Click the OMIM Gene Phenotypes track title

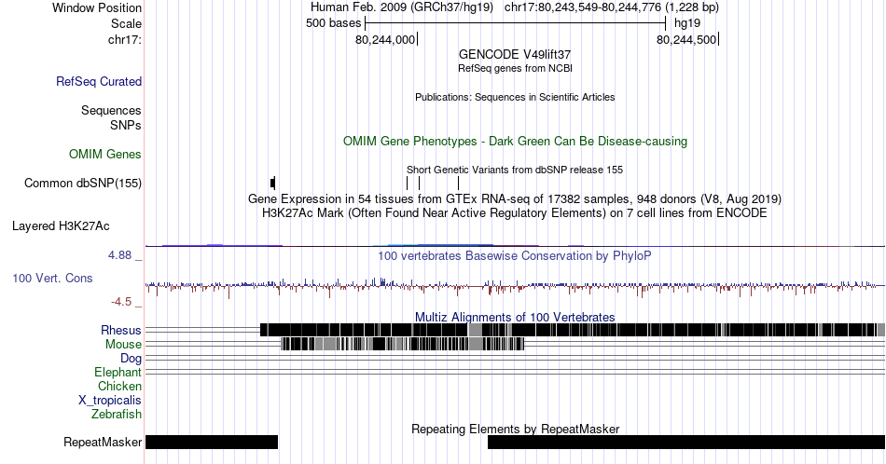click(515, 141)
